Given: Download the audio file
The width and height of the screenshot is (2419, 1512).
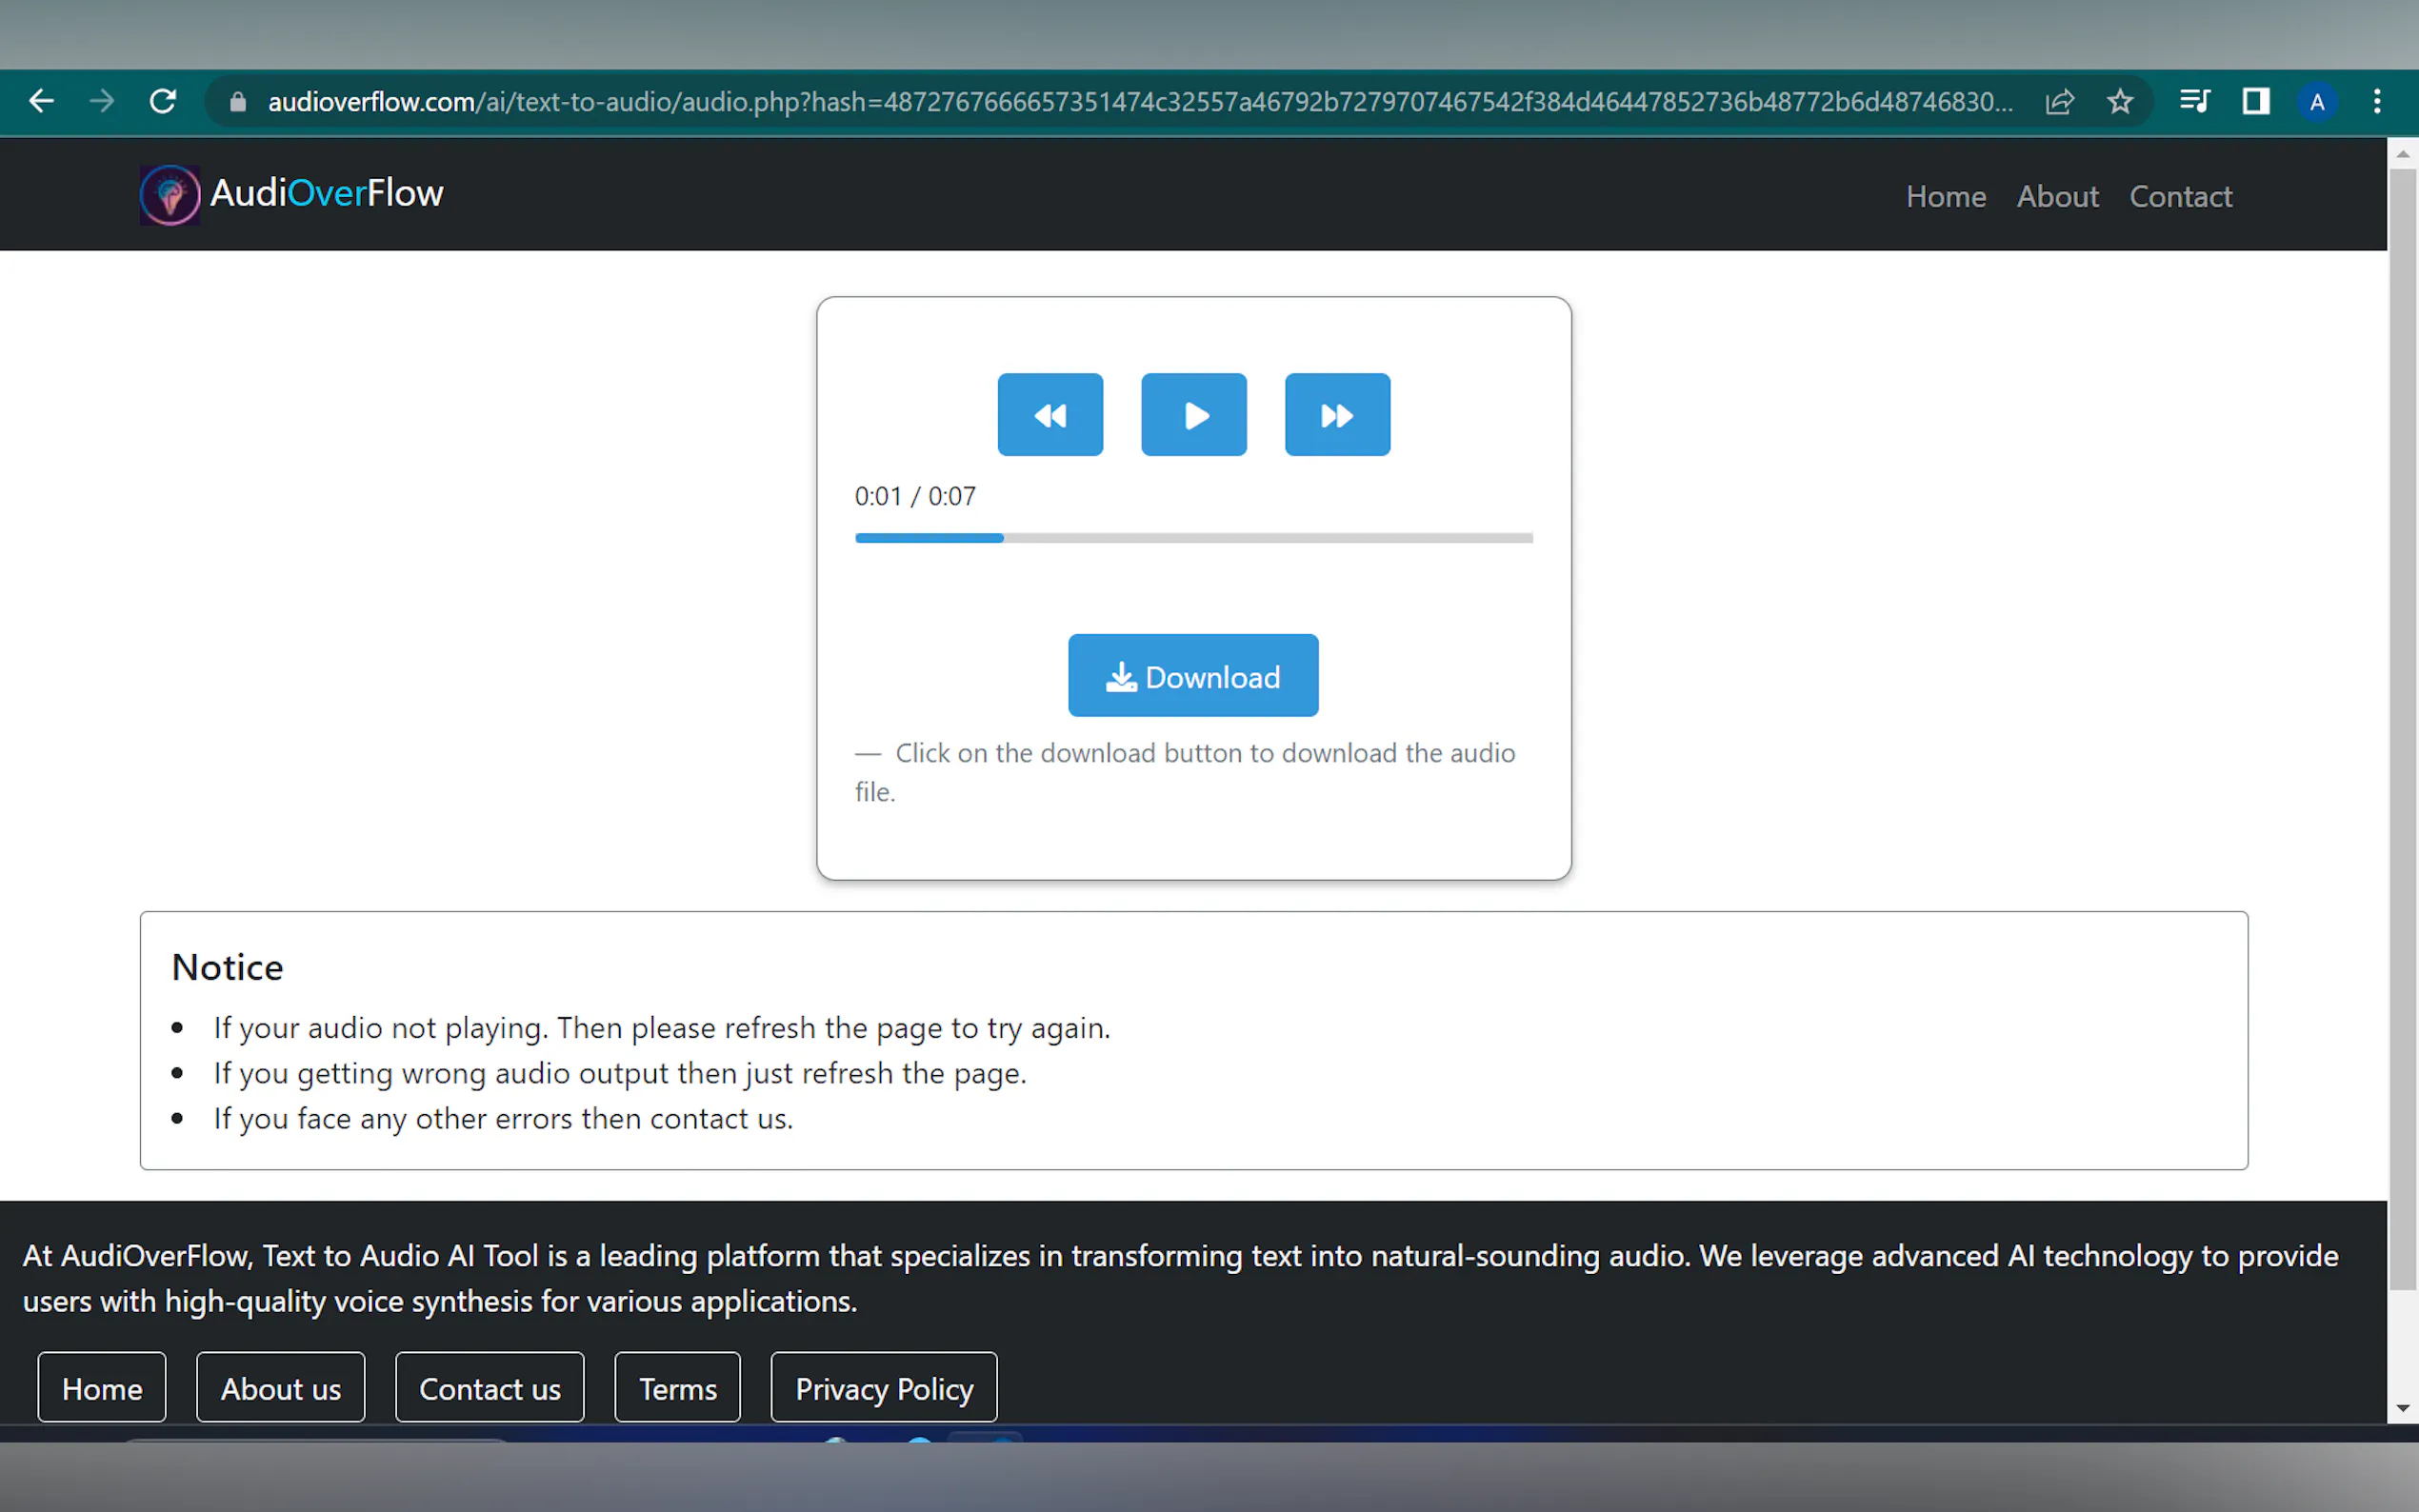Looking at the screenshot, I should coord(1193,676).
